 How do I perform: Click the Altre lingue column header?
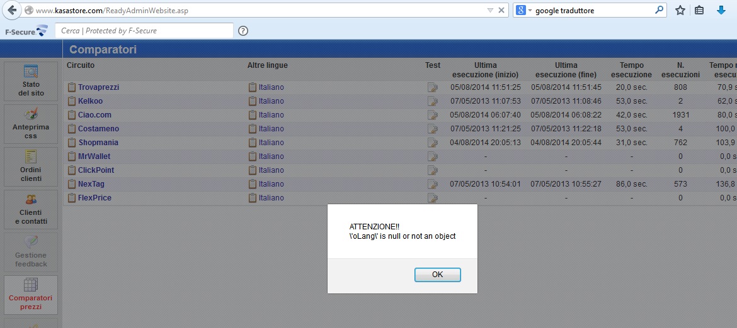(x=268, y=65)
